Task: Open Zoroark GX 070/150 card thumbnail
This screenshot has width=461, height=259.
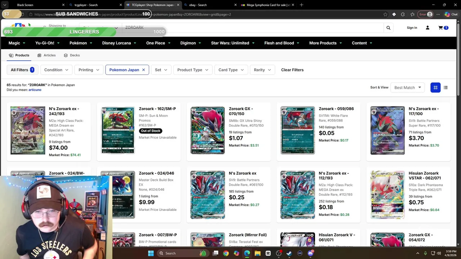Action: [207, 130]
